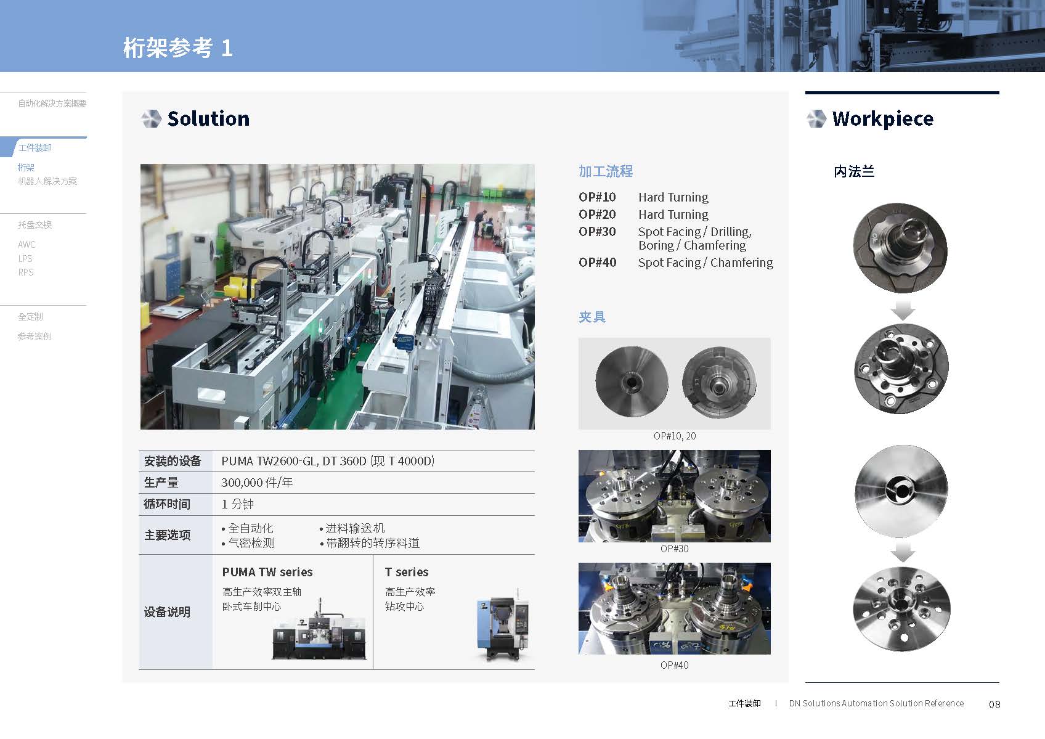Image resolution: width=1045 pixels, height=739 pixels.
Task: Click the 1 分钟 value
Action: 238,504
